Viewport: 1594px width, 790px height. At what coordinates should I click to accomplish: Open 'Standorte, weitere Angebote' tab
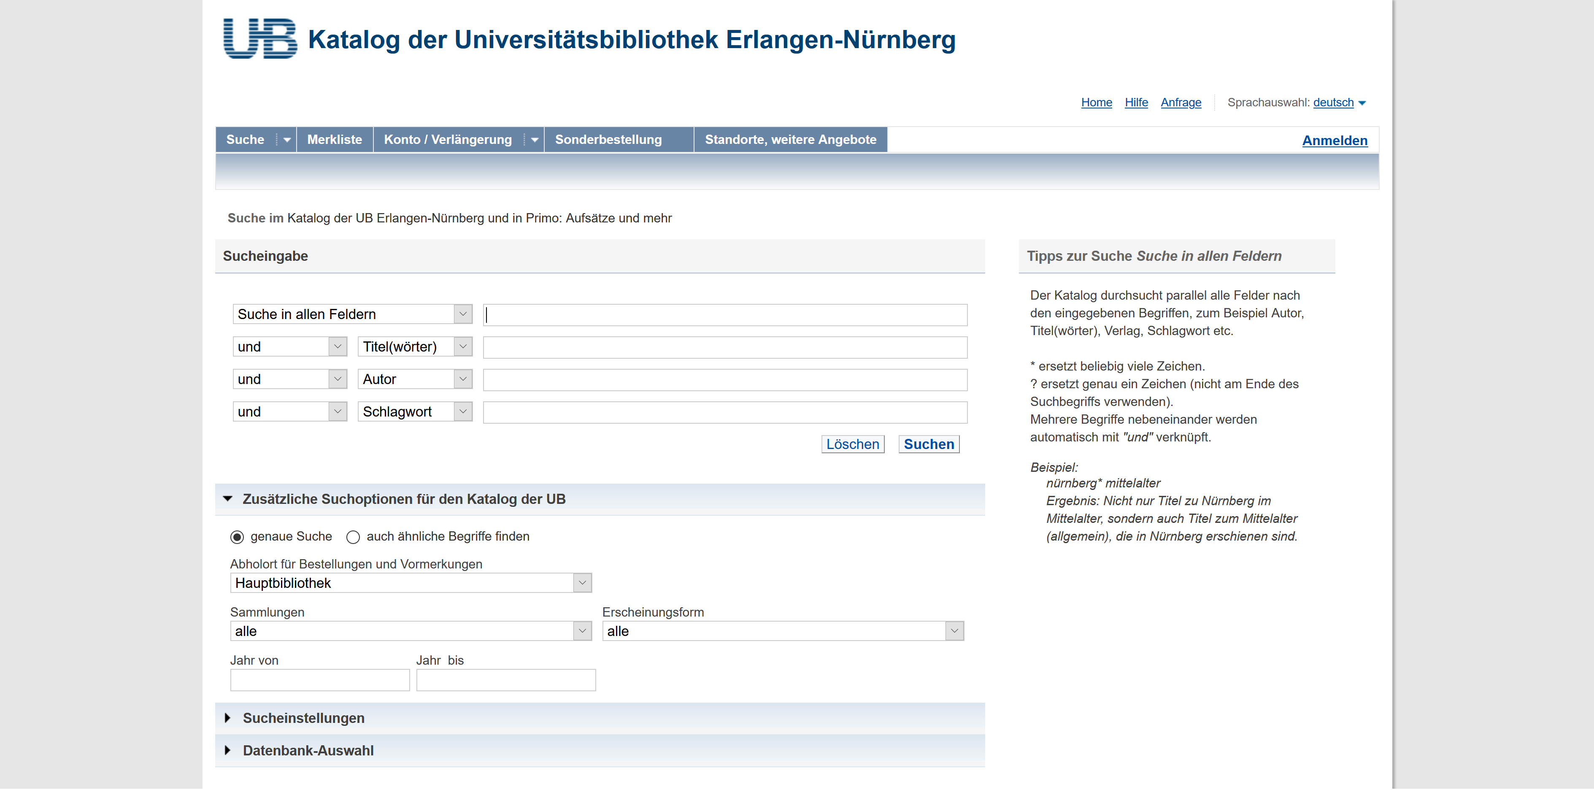tap(790, 140)
